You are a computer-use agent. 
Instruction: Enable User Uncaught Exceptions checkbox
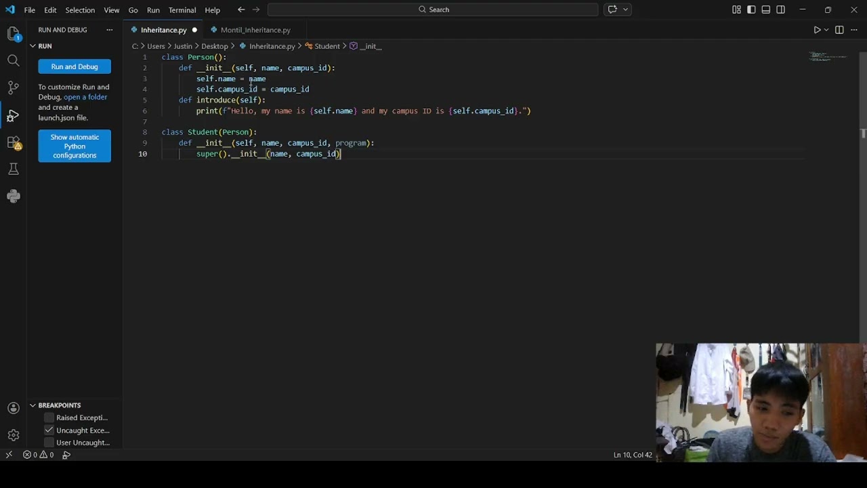click(x=49, y=443)
